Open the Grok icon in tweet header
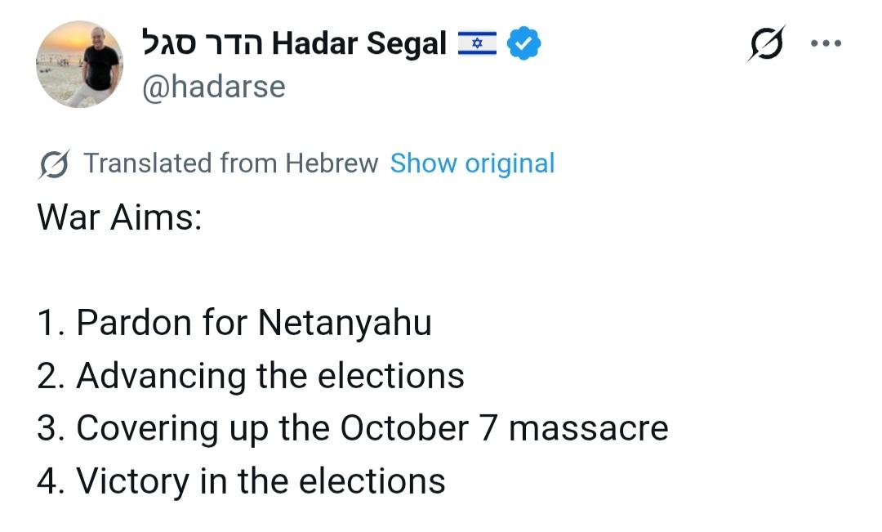 coord(766,43)
